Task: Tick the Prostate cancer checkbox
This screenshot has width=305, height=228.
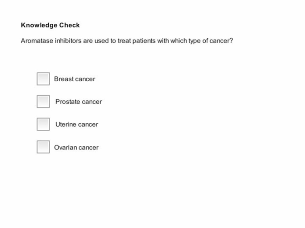Action: (43, 102)
